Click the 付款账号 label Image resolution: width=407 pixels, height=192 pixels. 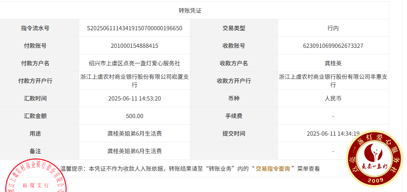[x=35, y=46]
